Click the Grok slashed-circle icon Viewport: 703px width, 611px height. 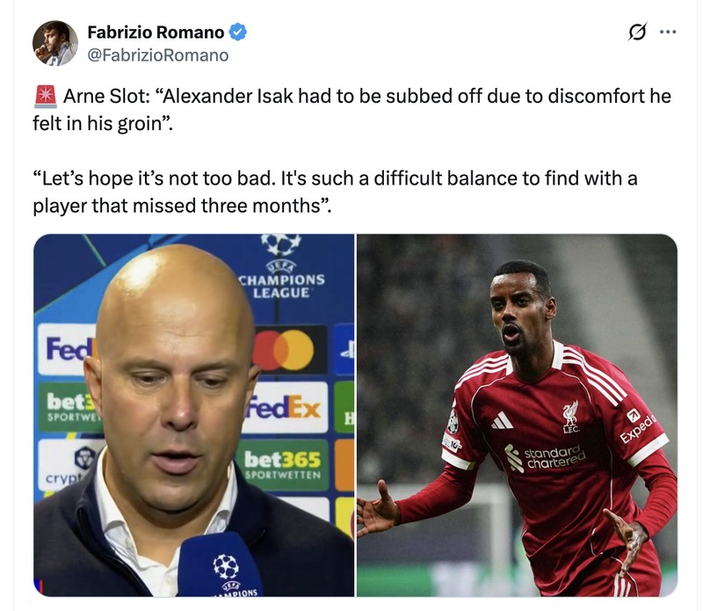point(637,32)
